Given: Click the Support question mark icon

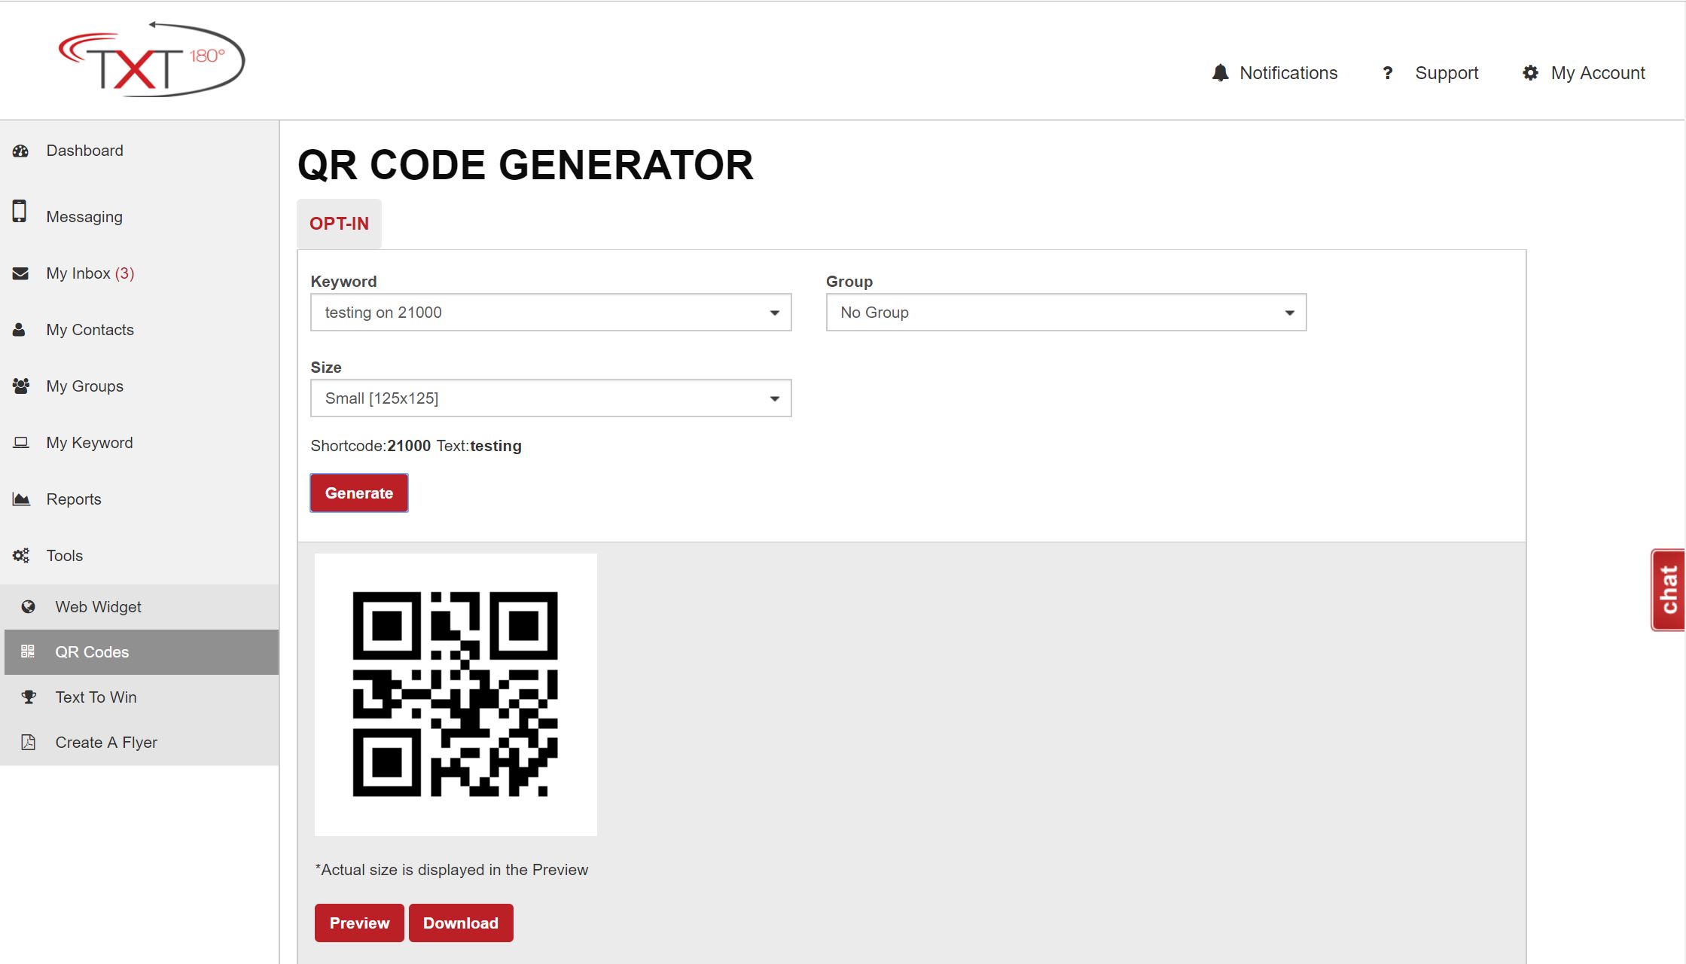Looking at the screenshot, I should point(1387,73).
